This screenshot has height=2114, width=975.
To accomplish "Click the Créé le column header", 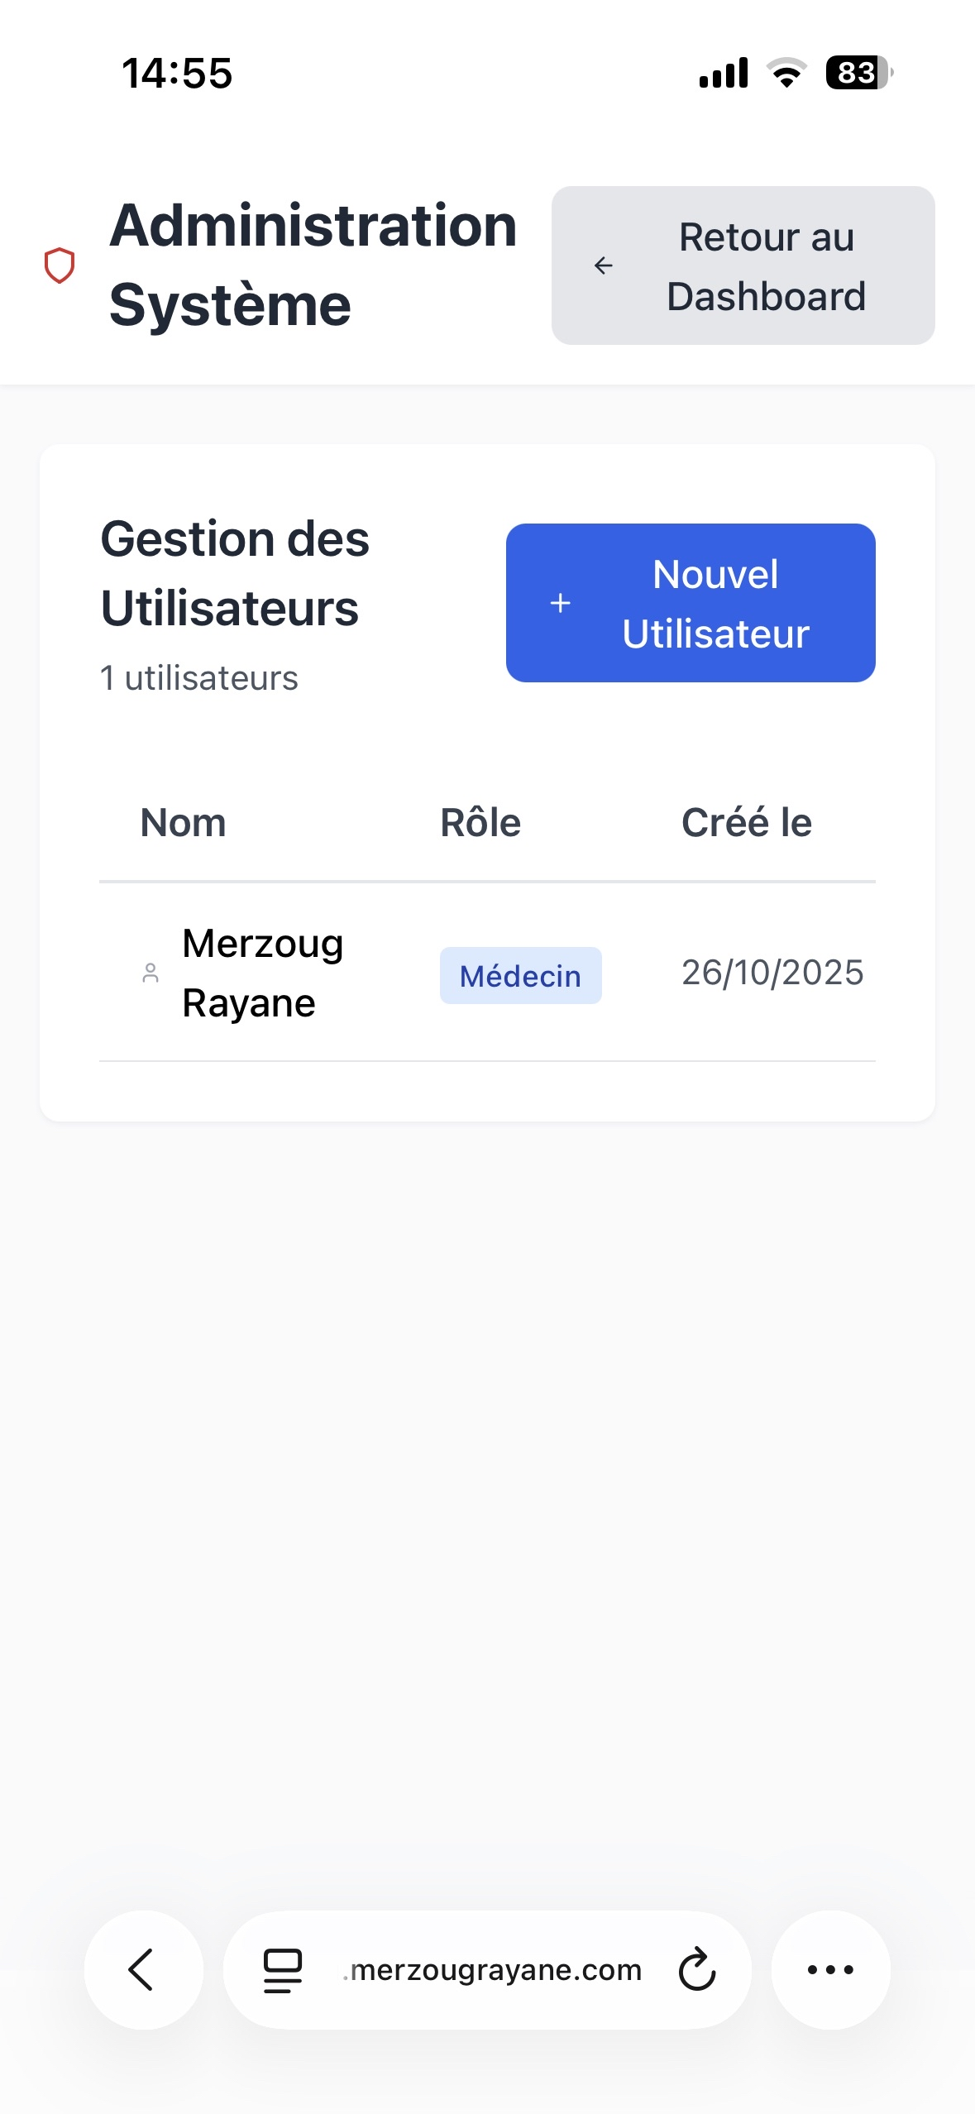I will pos(747,823).
